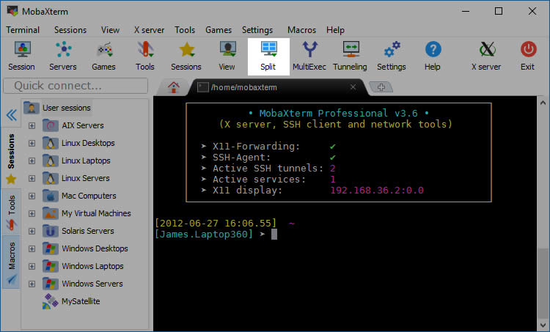Open the Servers toolbar icon
Viewport: 550px width, 332px height.
pyautogui.click(x=62, y=55)
